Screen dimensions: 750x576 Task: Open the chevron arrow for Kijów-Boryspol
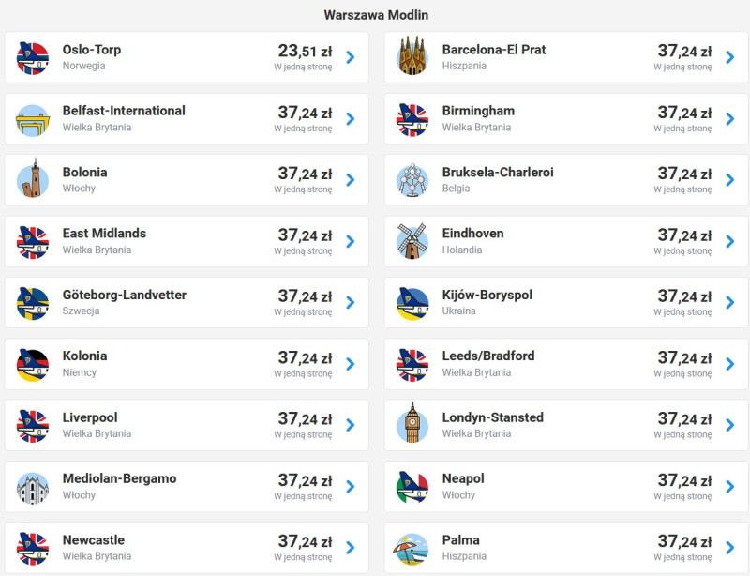(x=730, y=303)
